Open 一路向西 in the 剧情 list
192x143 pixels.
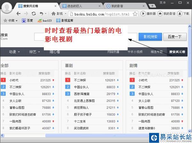coord(144,121)
